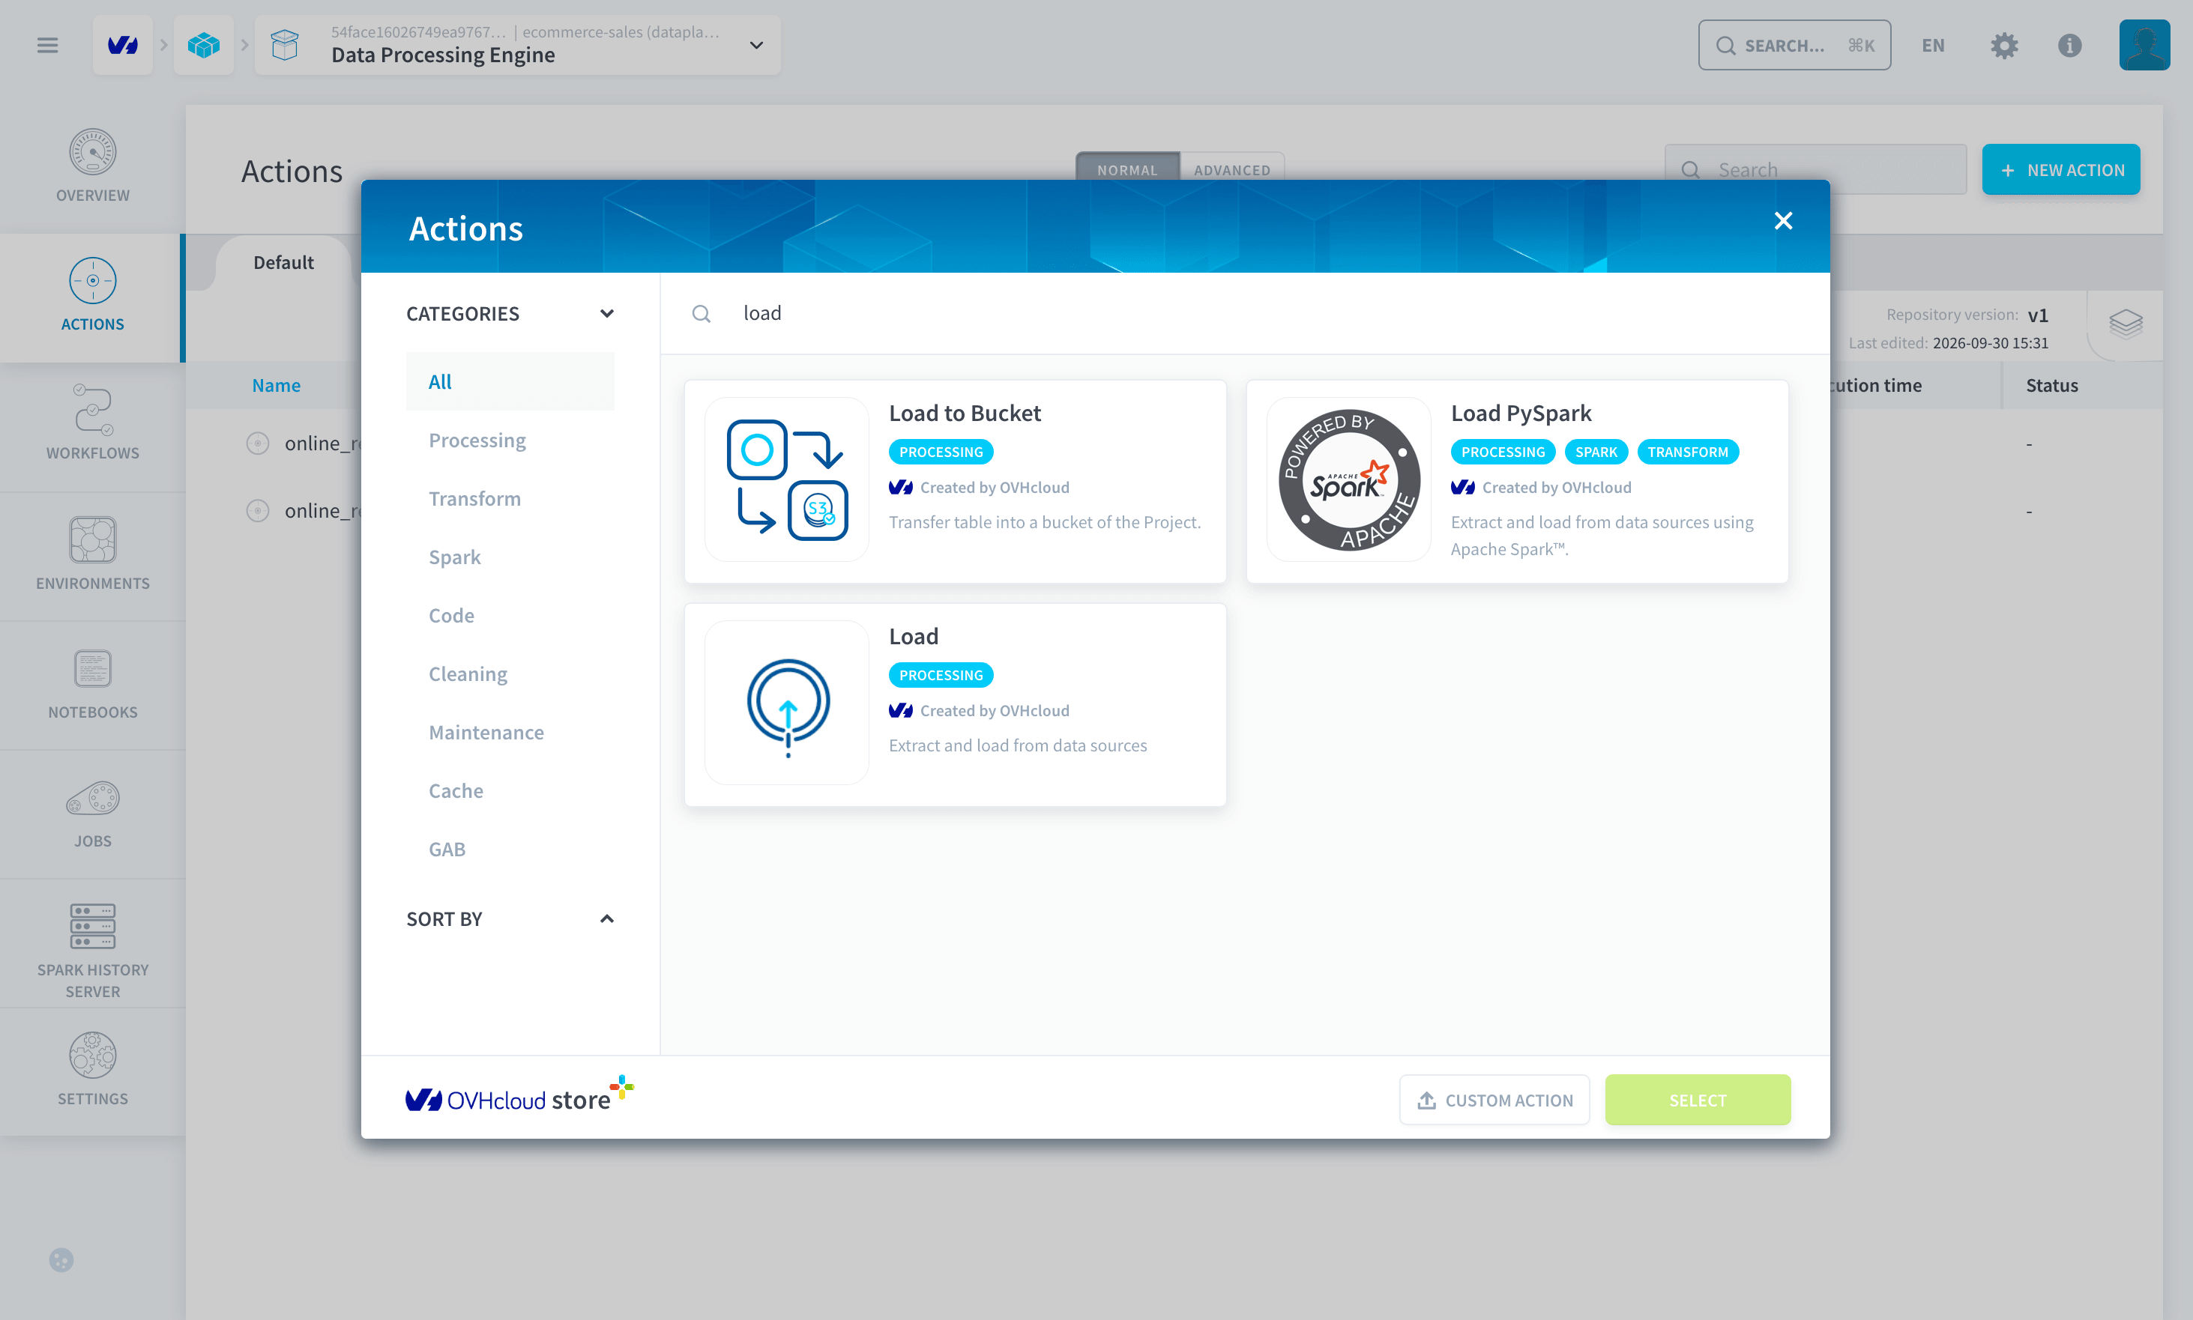Open the settings gear in top bar

(2003, 46)
